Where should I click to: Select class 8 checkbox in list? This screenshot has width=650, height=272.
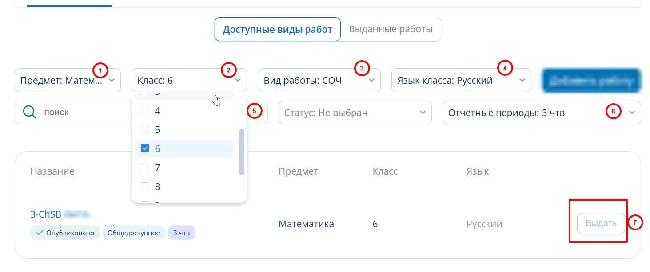(145, 187)
